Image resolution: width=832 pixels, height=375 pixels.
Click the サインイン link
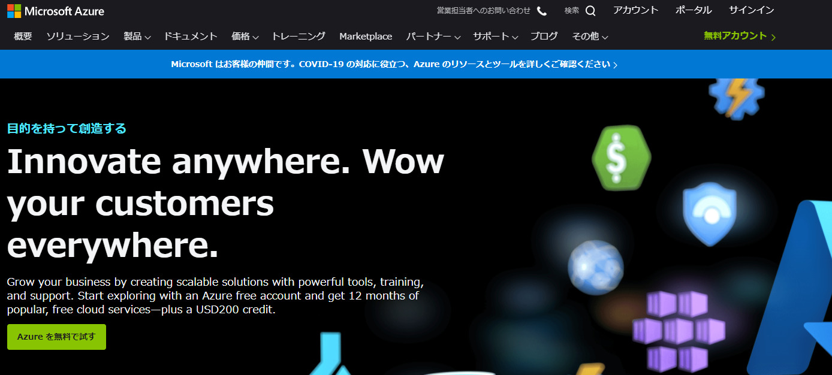[751, 10]
